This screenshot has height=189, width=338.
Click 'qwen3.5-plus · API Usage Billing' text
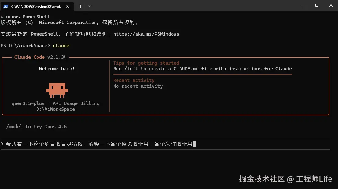[x=55, y=103]
